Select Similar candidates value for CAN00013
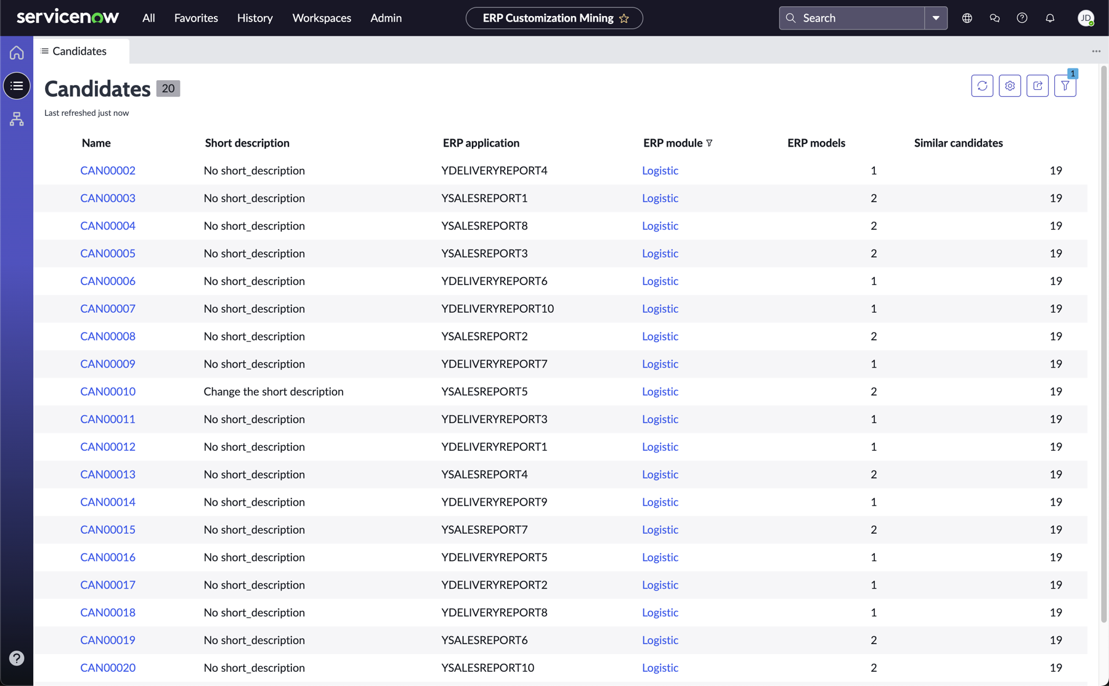The image size is (1109, 686). pos(1055,475)
